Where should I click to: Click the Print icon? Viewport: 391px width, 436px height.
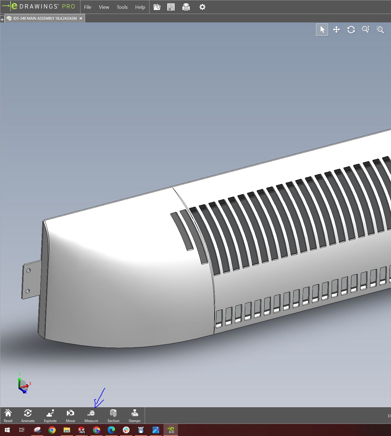[x=186, y=7]
